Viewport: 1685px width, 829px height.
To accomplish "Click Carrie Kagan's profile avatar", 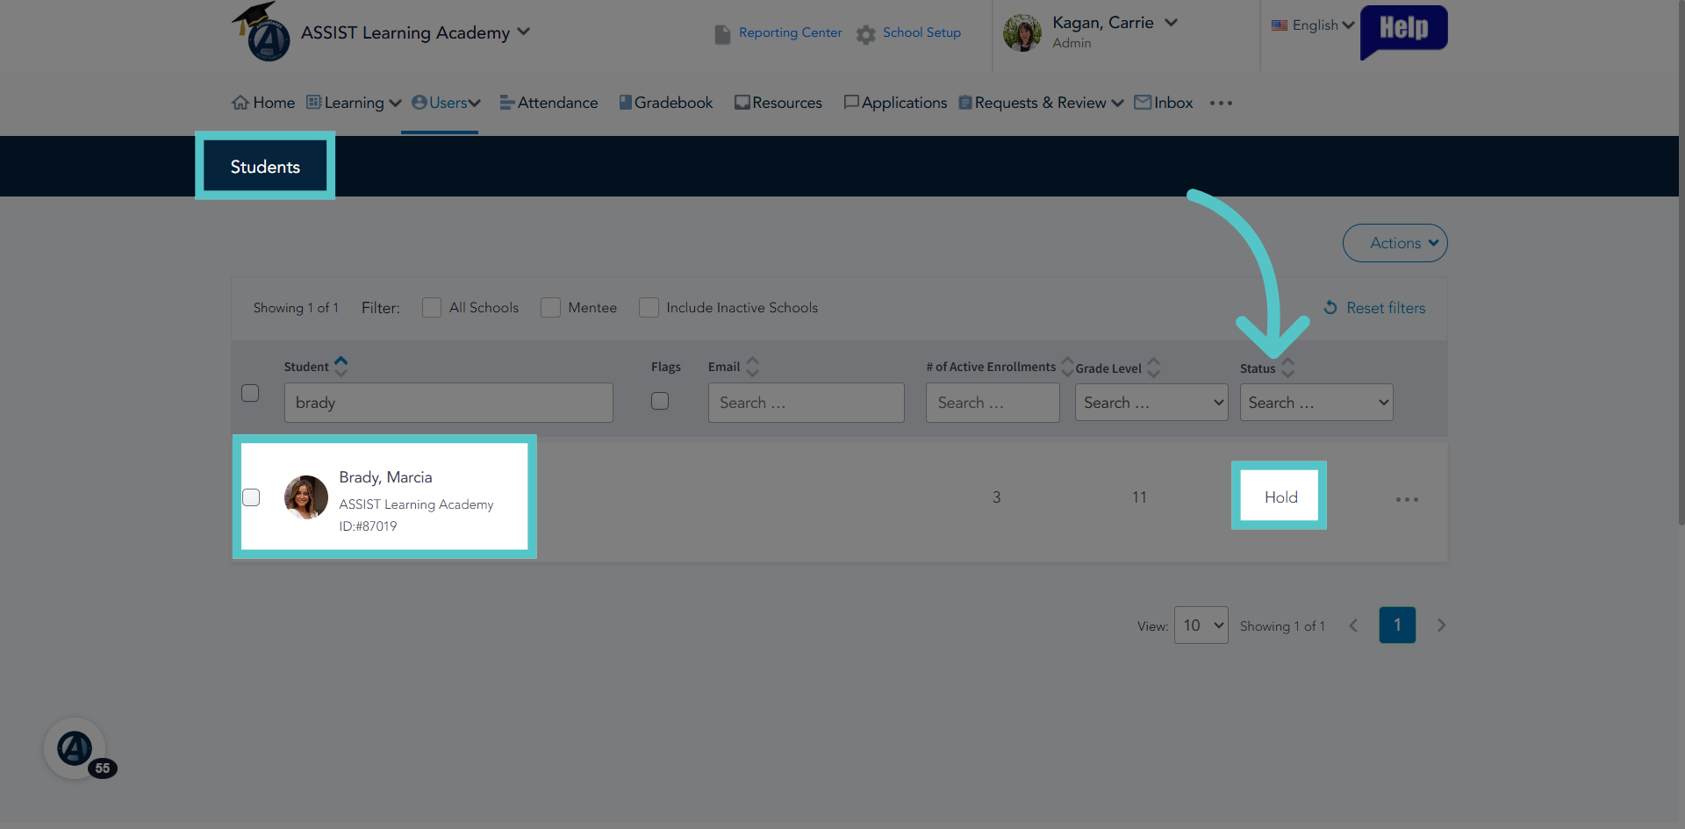I will point(1022,33).
